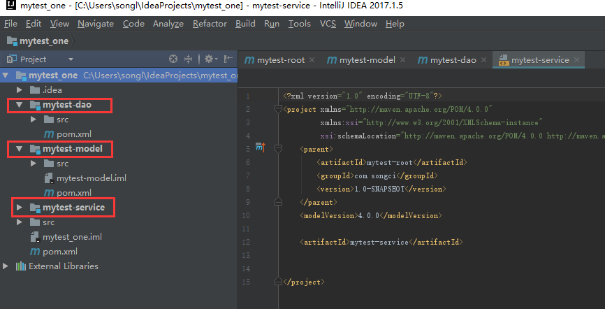Expand src folder under mytest-model
This screenshot has width=605, height=309.
(33, 164)
